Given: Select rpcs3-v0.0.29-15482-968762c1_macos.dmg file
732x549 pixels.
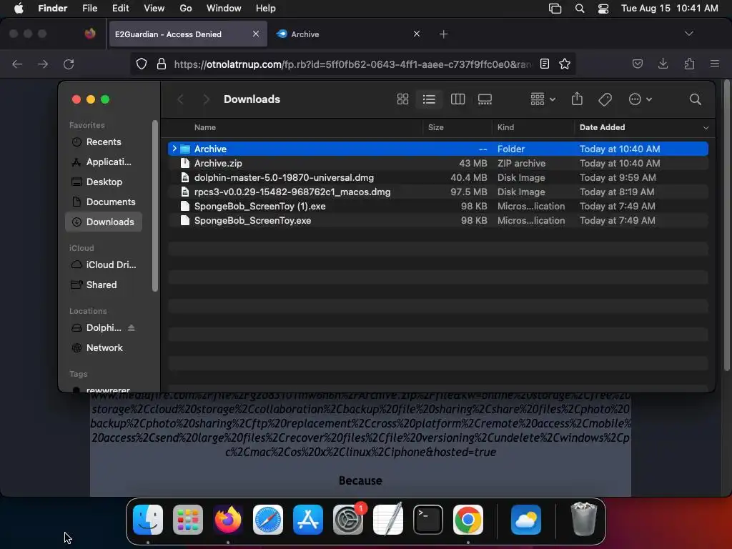Looking at the screenshot, I should 438,192.
